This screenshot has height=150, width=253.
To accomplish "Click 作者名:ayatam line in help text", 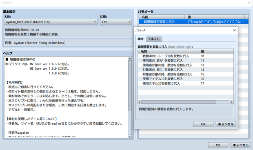I will coord(18,133).
